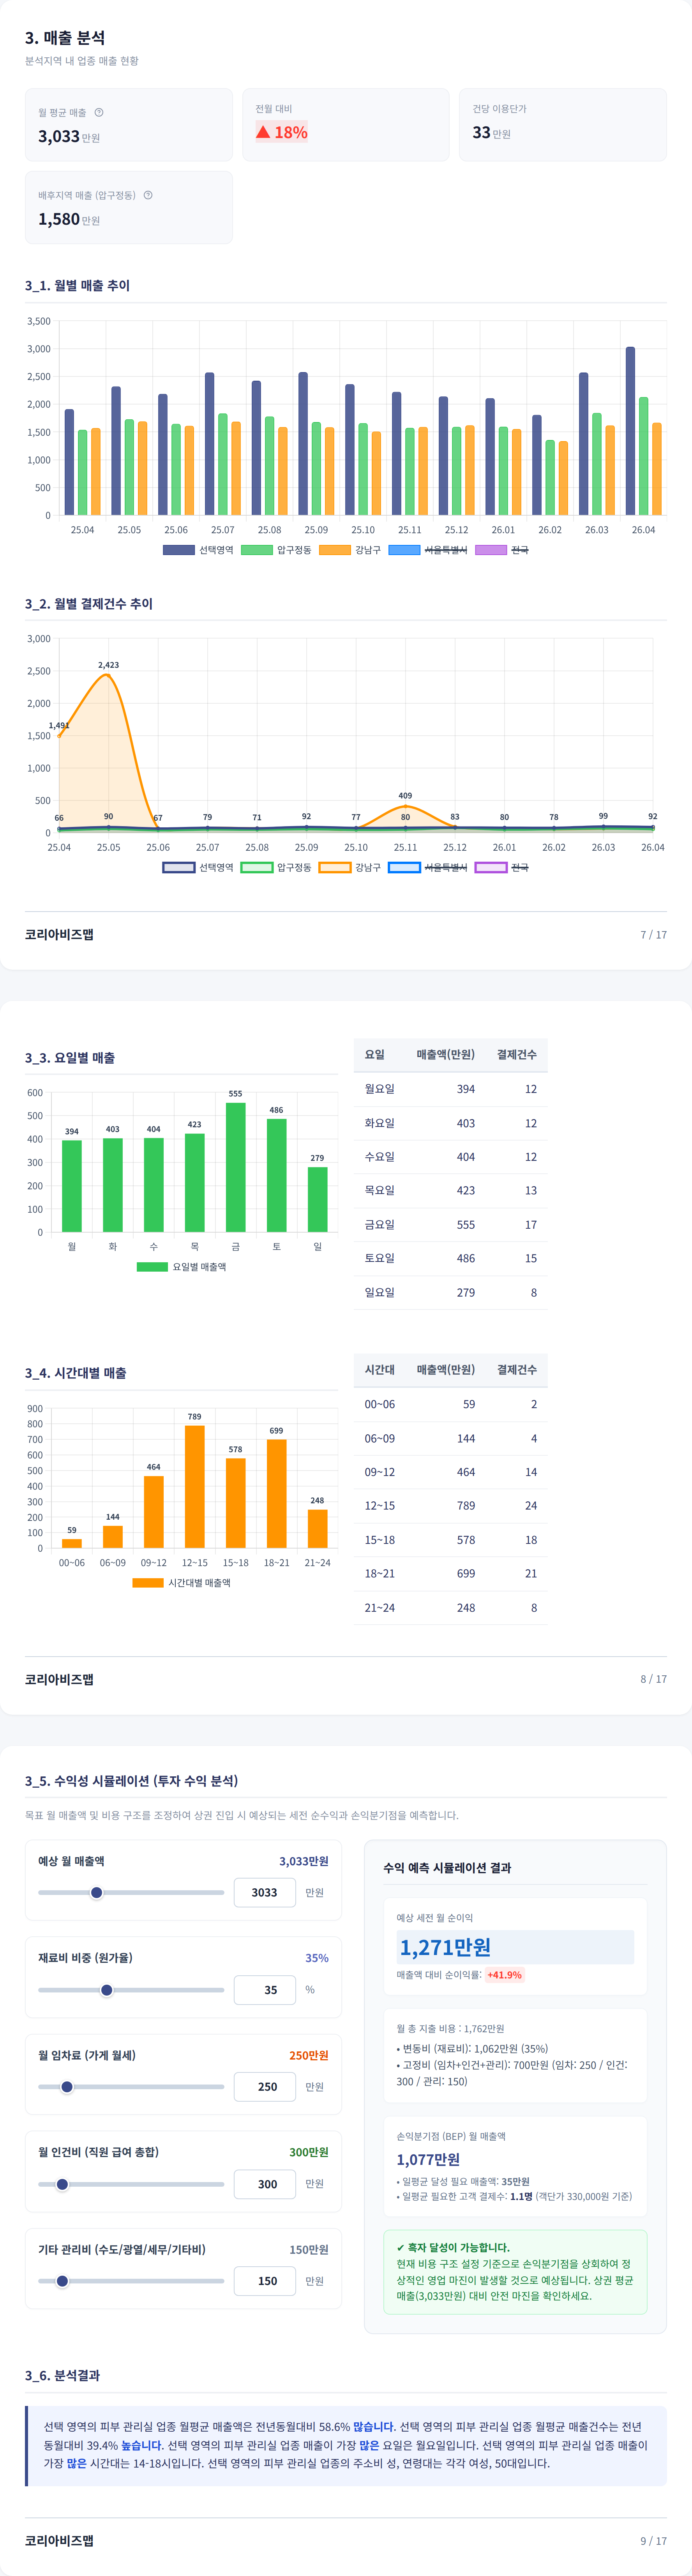Click the 12~15 bar labeled 789
The image size is (692, 2576).
tap(195, 1486)
